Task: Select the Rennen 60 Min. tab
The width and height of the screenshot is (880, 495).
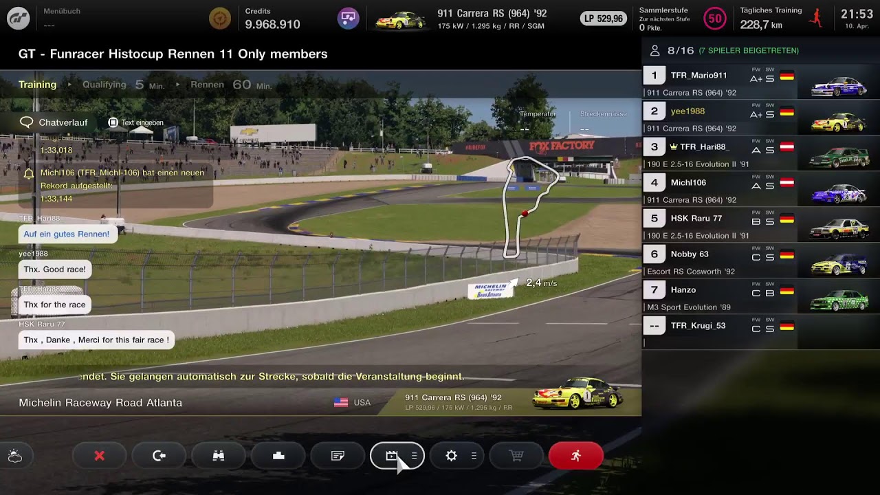Action: tap(231, 85)
